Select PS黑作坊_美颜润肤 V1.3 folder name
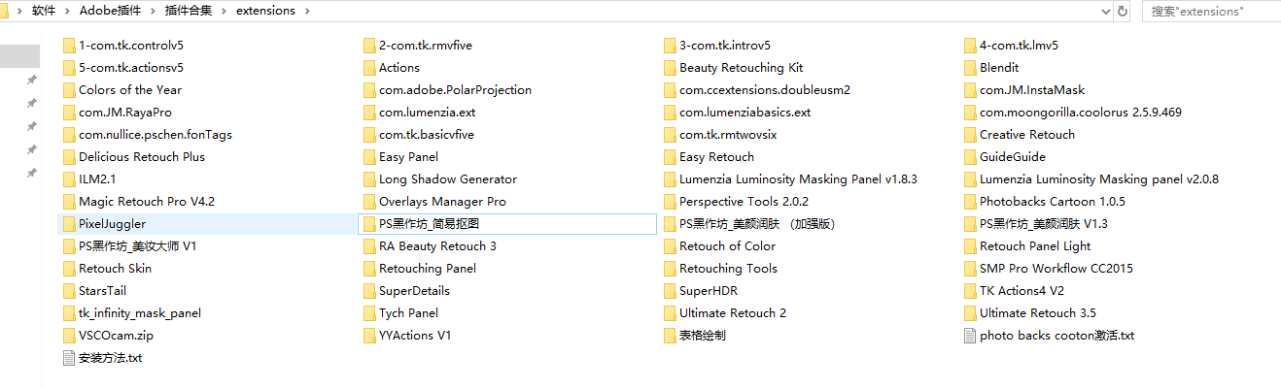The image size is (1281, 389). coord(1044,224)
